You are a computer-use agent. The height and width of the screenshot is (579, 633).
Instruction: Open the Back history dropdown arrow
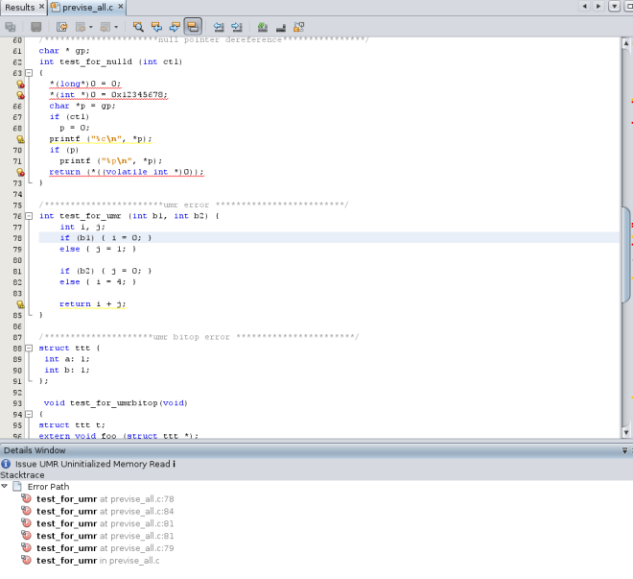click(91, 27)
